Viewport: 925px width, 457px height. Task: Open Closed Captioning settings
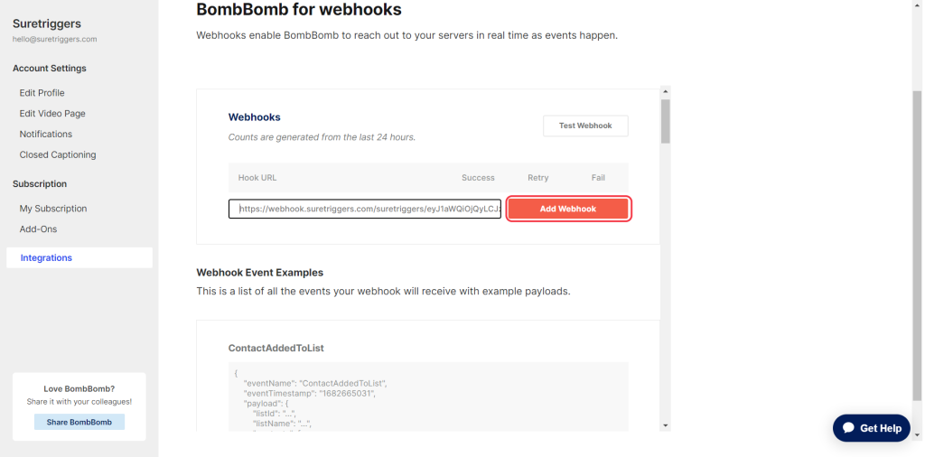[58, 154]
